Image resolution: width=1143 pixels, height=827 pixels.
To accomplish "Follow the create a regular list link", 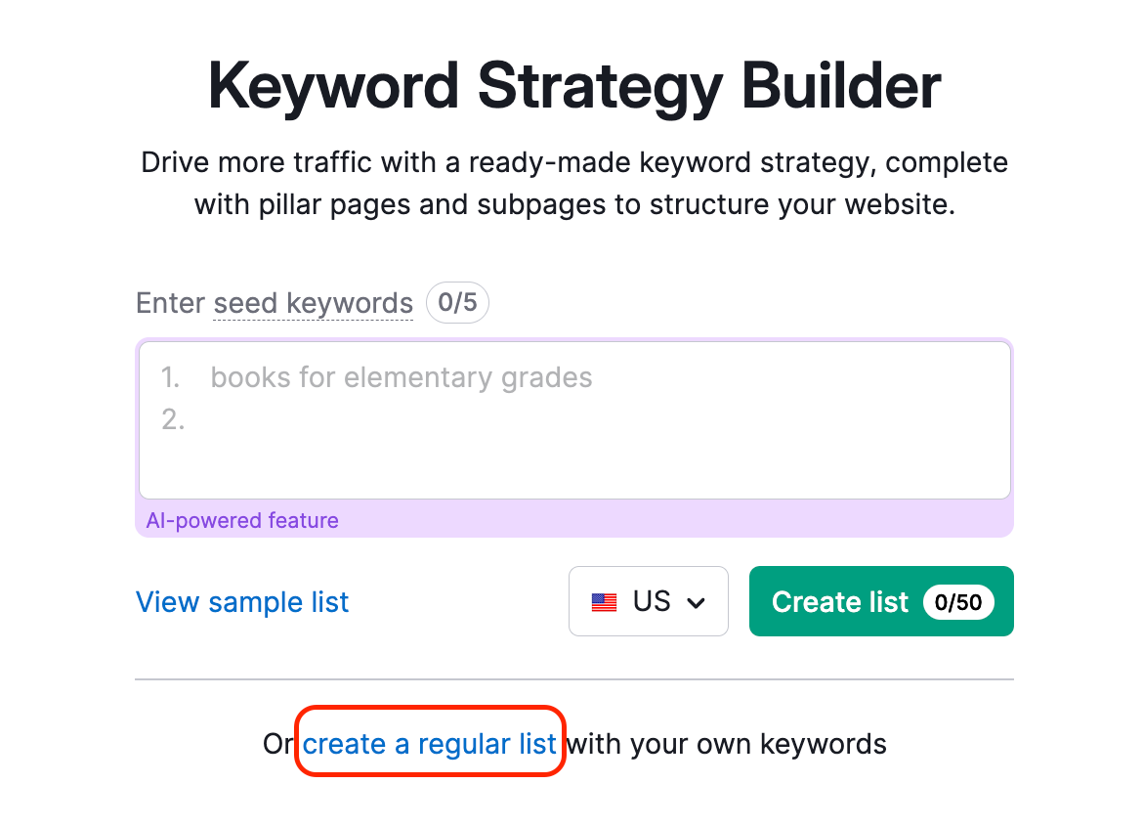I will point(430,745).
